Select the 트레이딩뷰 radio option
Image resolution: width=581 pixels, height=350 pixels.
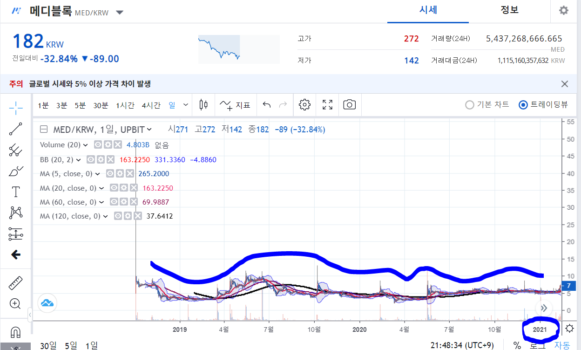click(543, 105)
